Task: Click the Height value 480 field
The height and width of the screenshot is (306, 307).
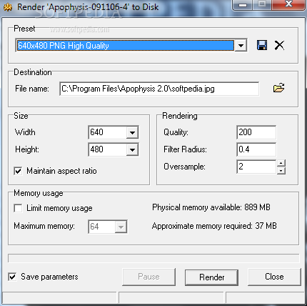Action: pos(107,149)
